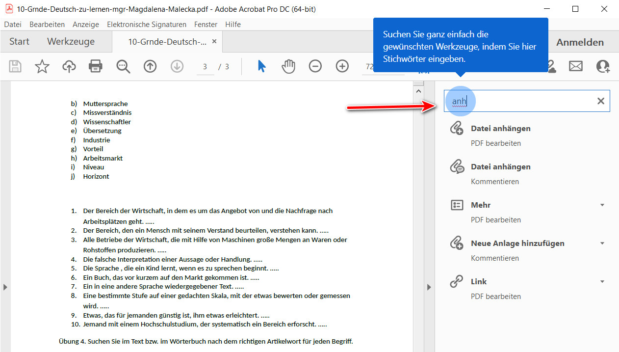
Task: Click the Save floppy disk icon
Action: pos(16,66)
